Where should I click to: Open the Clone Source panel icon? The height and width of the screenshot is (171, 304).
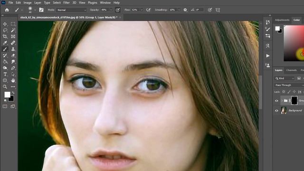(268, 66)
